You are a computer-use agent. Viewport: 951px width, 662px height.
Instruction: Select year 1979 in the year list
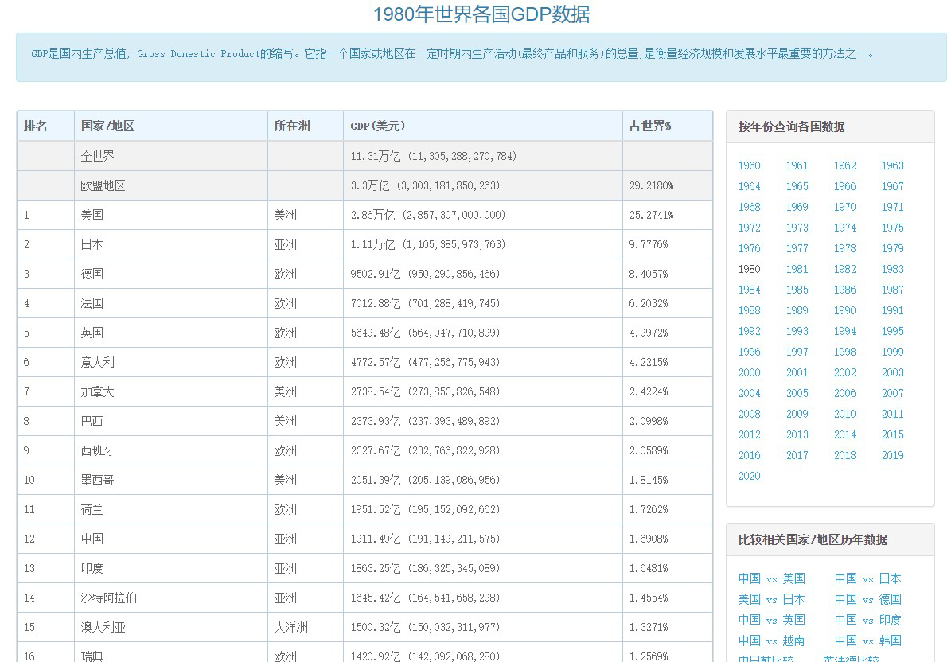pyautogui.click(x=892, y=248)
